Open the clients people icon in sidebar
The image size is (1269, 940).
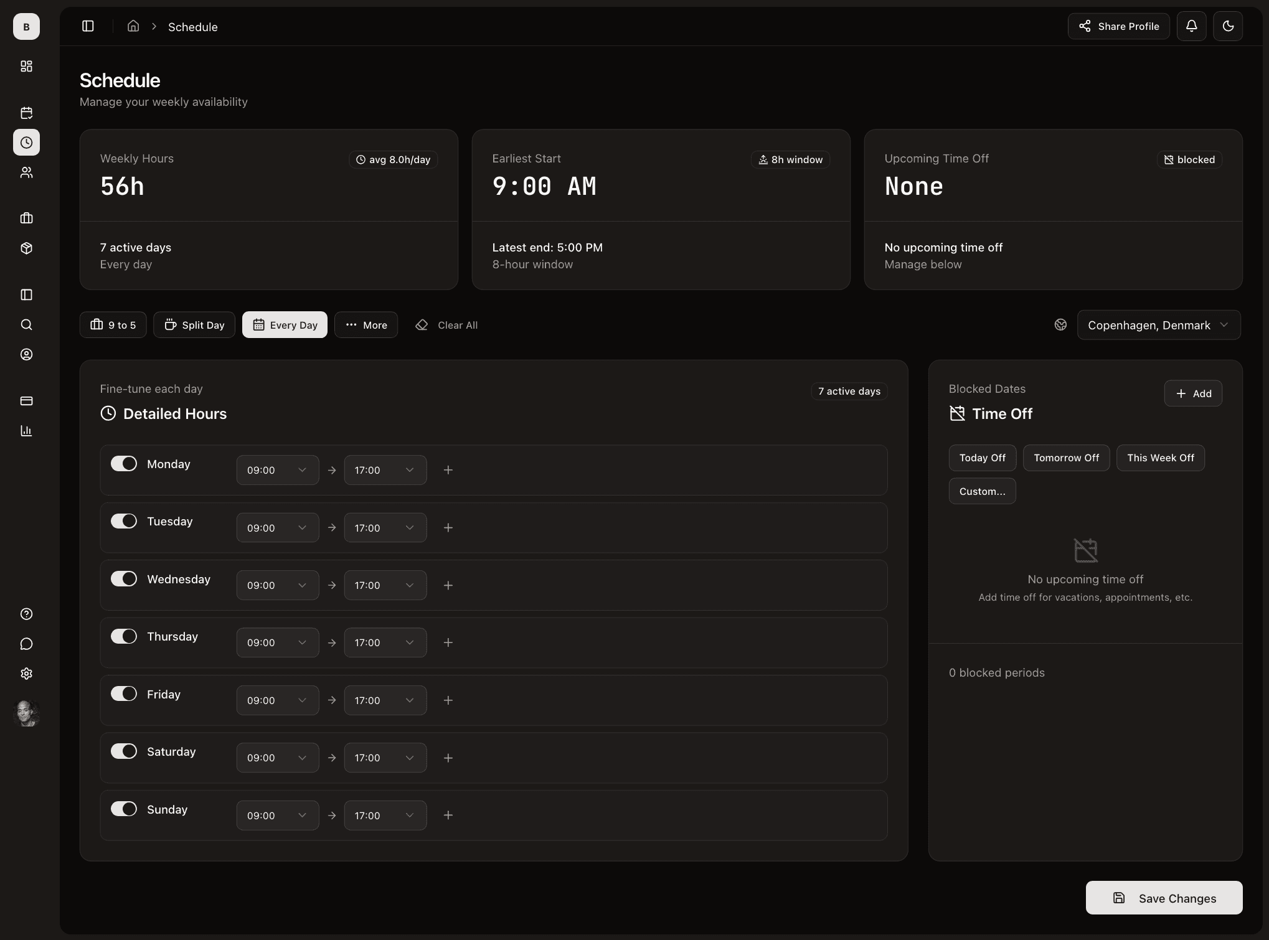coord(26,172)
